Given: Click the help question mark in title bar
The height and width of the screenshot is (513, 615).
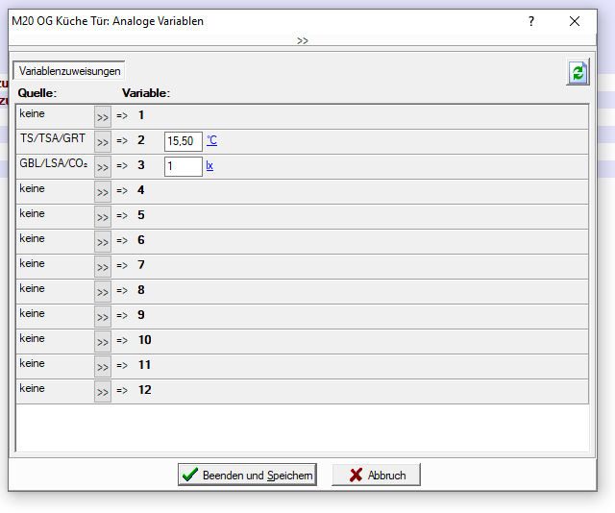Looking at the screenshot, I should point(531,21).
